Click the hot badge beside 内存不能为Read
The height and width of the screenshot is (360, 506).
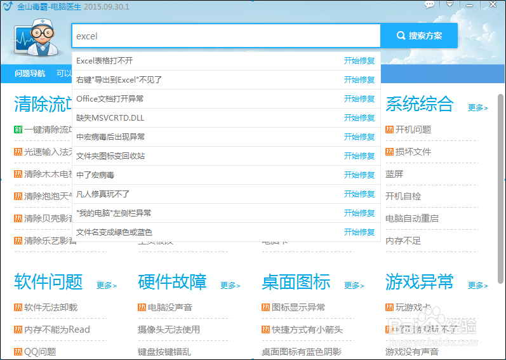pyautogui.click(x=18, y=330)
